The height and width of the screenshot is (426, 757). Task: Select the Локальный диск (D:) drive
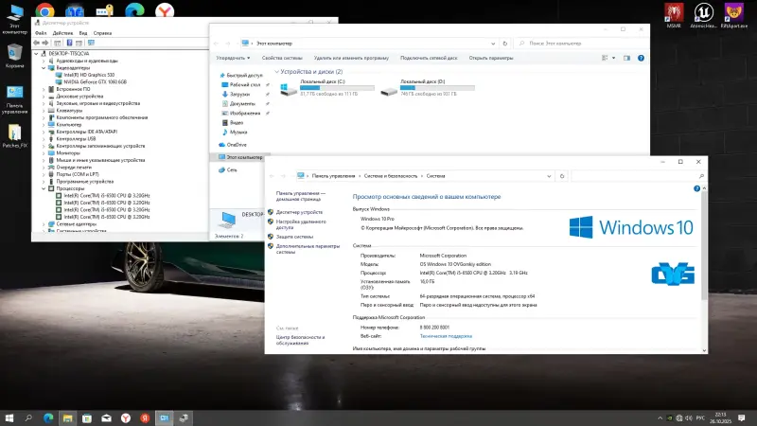428,88
